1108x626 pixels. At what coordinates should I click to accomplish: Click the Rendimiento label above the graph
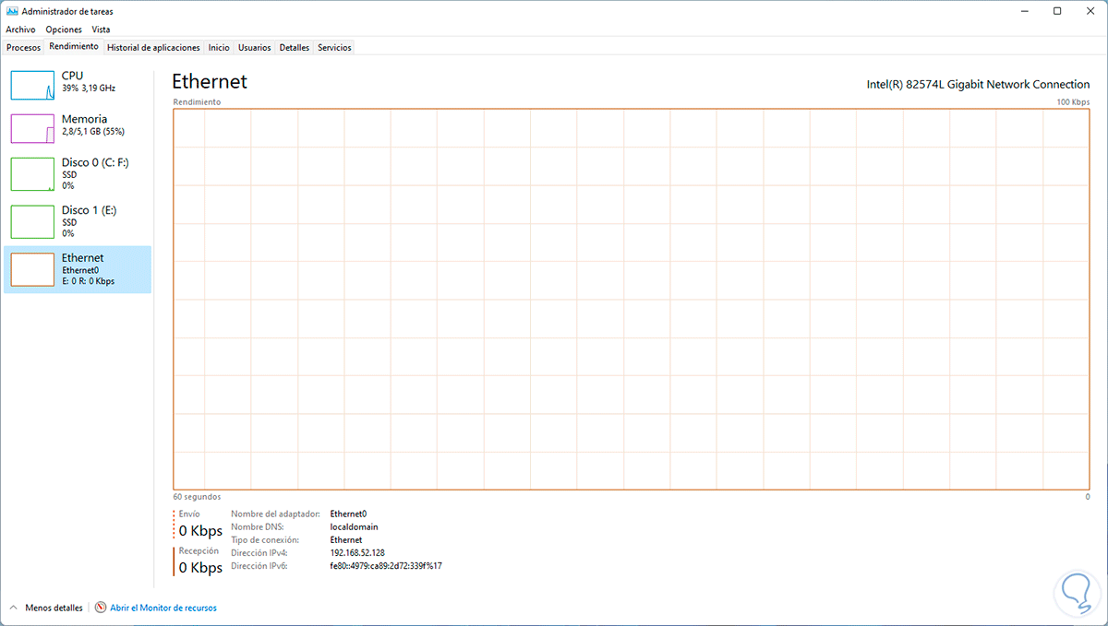click(x=196, y=101)
